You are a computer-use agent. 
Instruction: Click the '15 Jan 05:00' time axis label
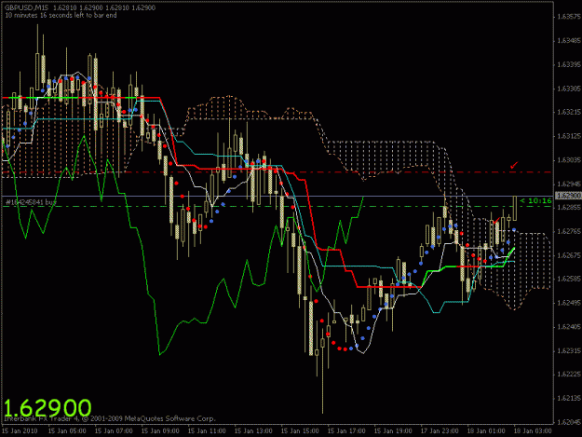67,430
